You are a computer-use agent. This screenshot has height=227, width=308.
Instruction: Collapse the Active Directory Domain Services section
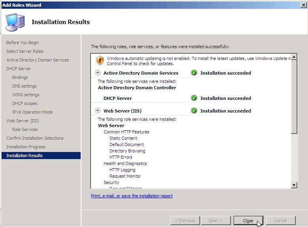pyautogui.click(x=98, y=73)
